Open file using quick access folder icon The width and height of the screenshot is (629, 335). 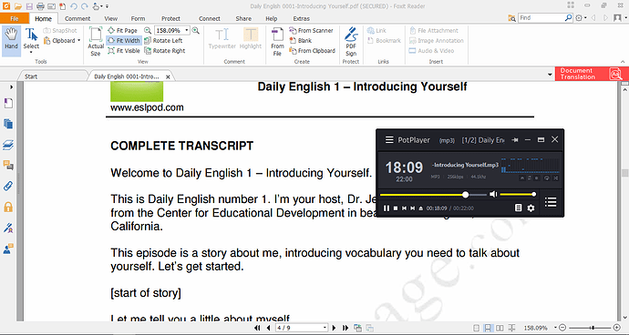tap(17, 6)
